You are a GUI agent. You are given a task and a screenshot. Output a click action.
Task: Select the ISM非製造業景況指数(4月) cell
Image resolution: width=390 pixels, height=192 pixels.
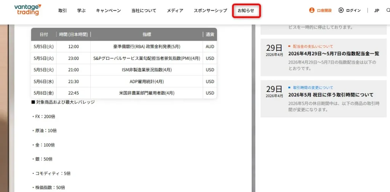coord(147,70)
